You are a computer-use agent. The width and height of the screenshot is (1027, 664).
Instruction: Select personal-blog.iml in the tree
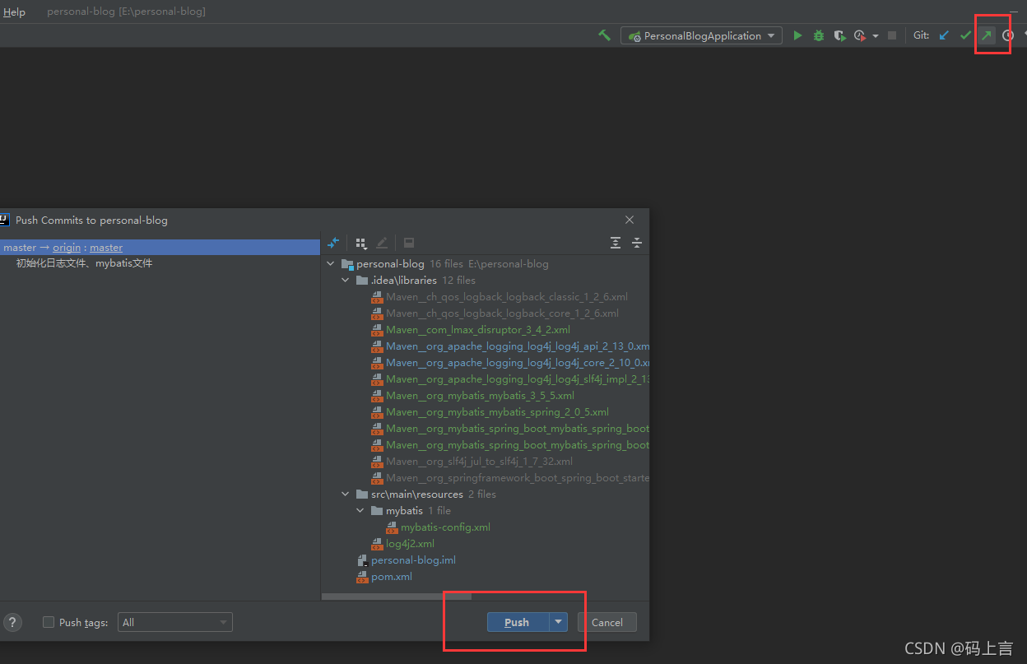pos(413,560)
